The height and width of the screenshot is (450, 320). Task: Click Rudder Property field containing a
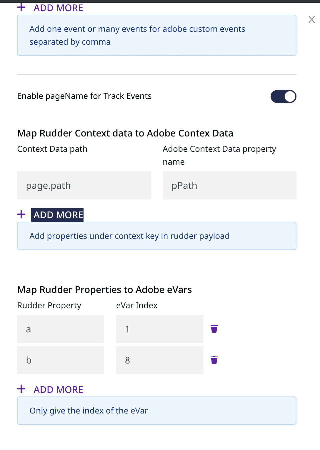60,329
